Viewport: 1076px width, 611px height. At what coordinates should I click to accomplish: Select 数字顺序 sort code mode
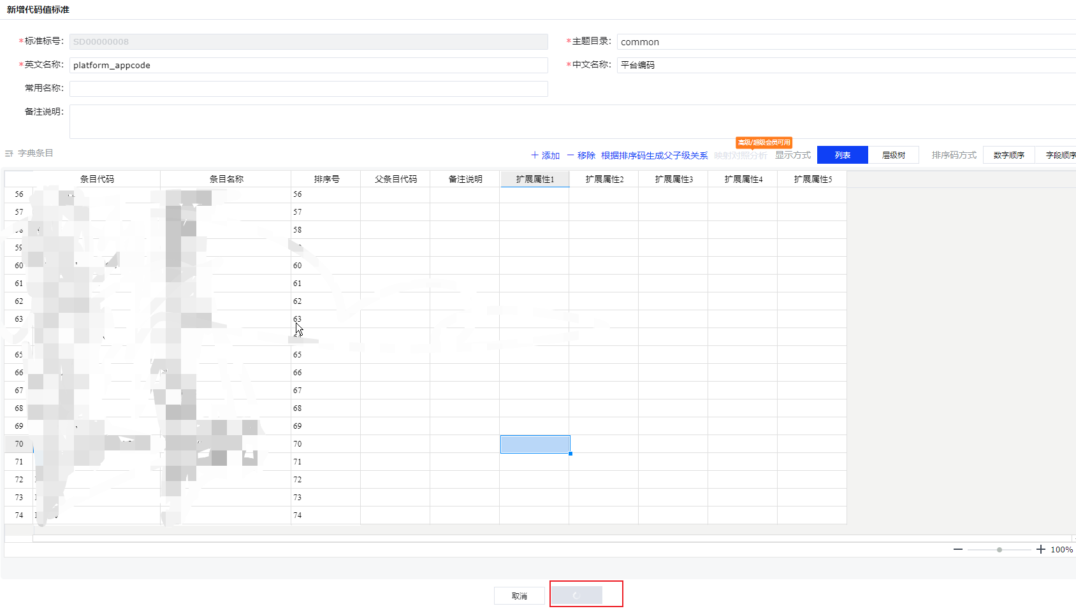pos(1008,155)
